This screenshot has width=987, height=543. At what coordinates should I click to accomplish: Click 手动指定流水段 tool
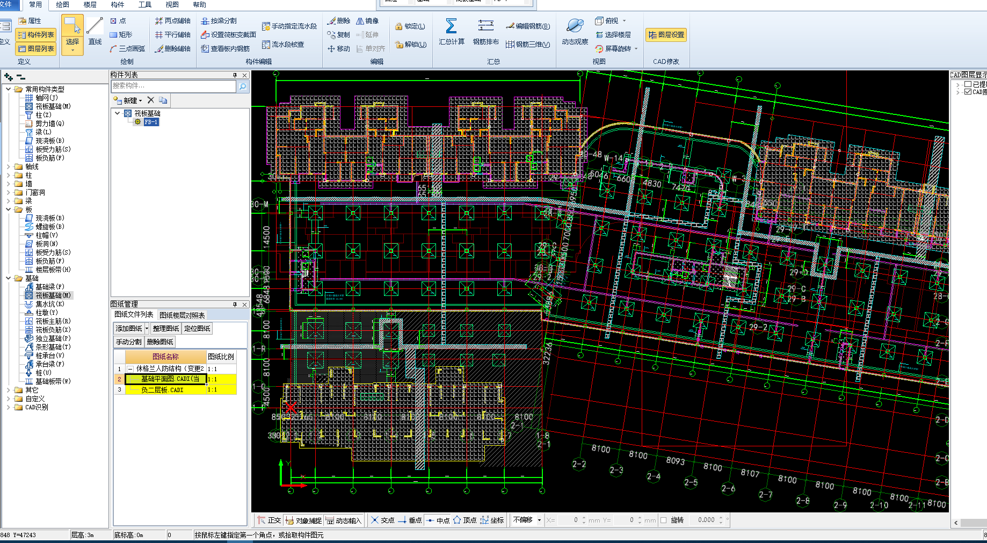click(289, 26)
